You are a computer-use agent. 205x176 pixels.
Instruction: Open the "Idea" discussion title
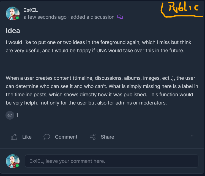pos(13,31)
